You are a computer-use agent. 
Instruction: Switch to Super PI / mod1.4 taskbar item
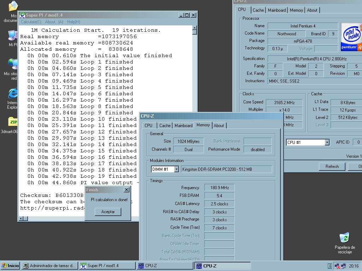click(107, 266)
